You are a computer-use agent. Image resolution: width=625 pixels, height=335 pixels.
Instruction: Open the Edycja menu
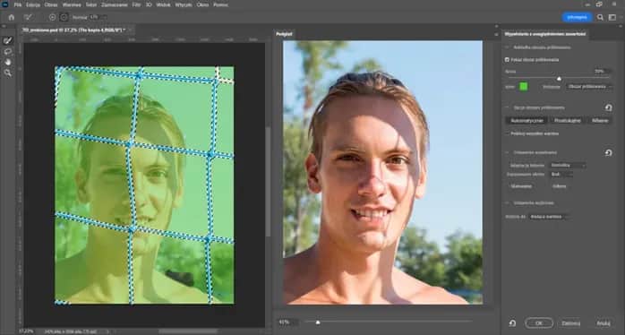(x=33, y=4)
